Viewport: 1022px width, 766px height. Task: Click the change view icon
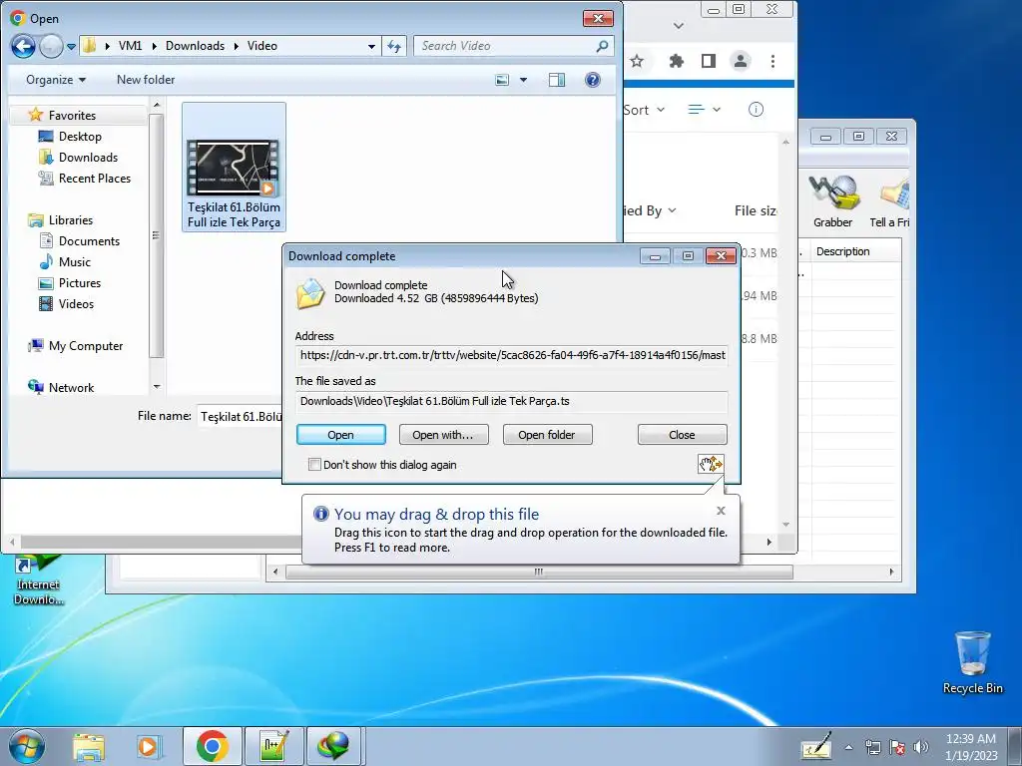click(502, 80)
